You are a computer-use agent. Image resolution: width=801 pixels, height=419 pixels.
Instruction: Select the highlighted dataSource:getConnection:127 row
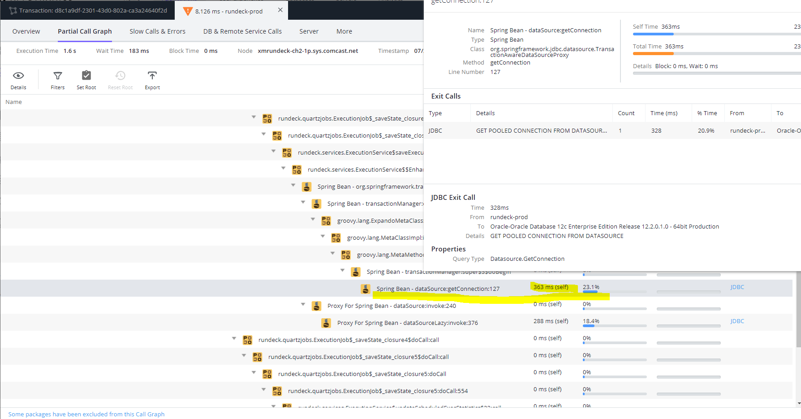437,289
